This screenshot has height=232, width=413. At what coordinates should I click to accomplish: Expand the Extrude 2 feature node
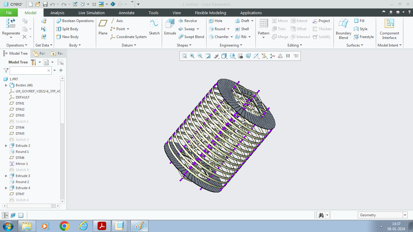6,146
